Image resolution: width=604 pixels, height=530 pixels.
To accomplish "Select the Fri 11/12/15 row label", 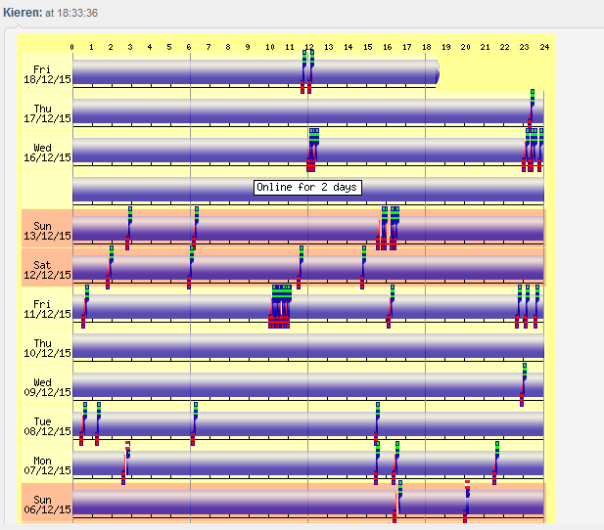I will tap(47, 309).
